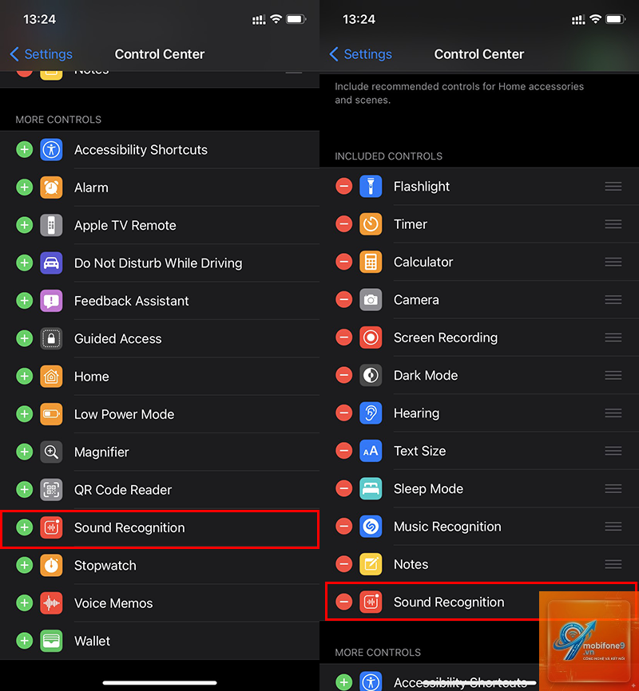639x691 pixels.
Task: Tap the Sleep Mode label
Action: coord(428,488)
